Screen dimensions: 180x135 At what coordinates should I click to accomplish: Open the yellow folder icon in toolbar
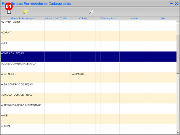(x=26, y=12)
